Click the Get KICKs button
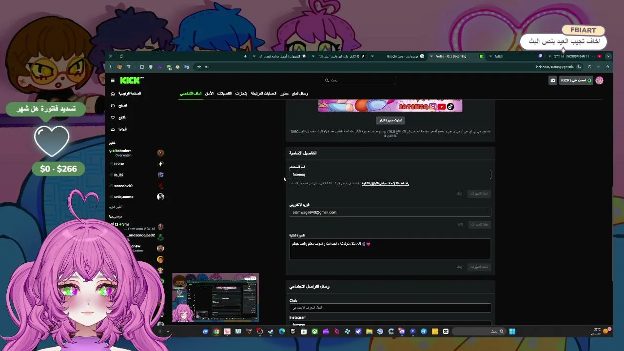This screenshot has height=351, width=624. tap(576, 80)
